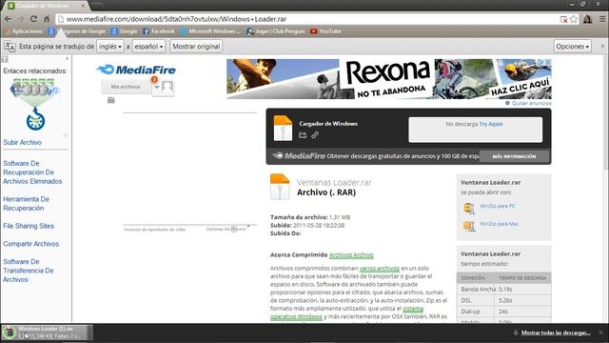Click the varios archivos green link
609x343 pixels.
pyautogui.click(x=379, y=268)
